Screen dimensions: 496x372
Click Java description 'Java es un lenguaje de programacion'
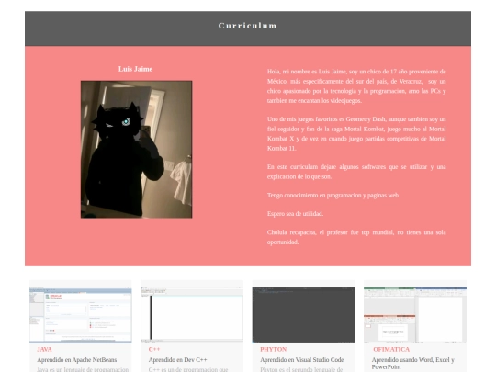pyautogui.click(x=83, y=369)
